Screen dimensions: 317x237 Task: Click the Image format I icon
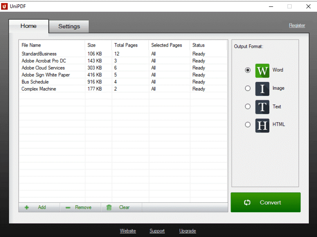pos(262,89)
